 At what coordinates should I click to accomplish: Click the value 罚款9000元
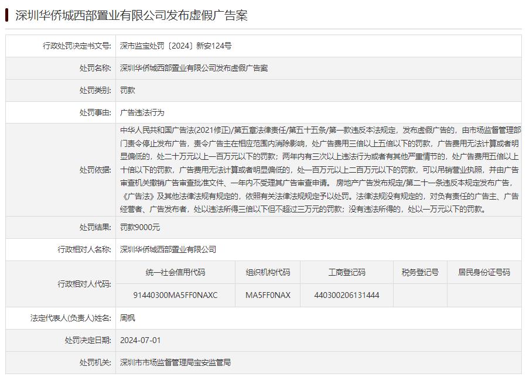coord(140,227)
